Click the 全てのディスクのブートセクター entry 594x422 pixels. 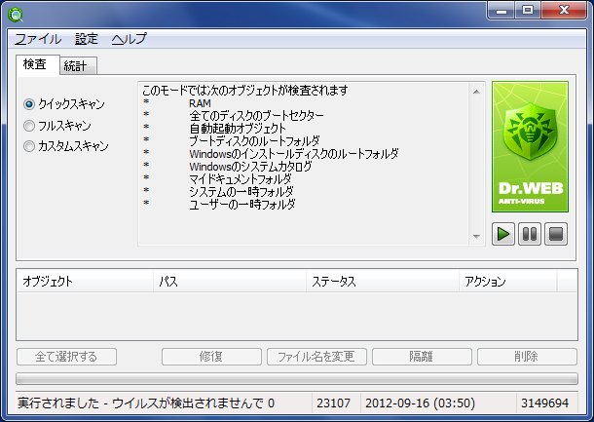pos(257,116)
